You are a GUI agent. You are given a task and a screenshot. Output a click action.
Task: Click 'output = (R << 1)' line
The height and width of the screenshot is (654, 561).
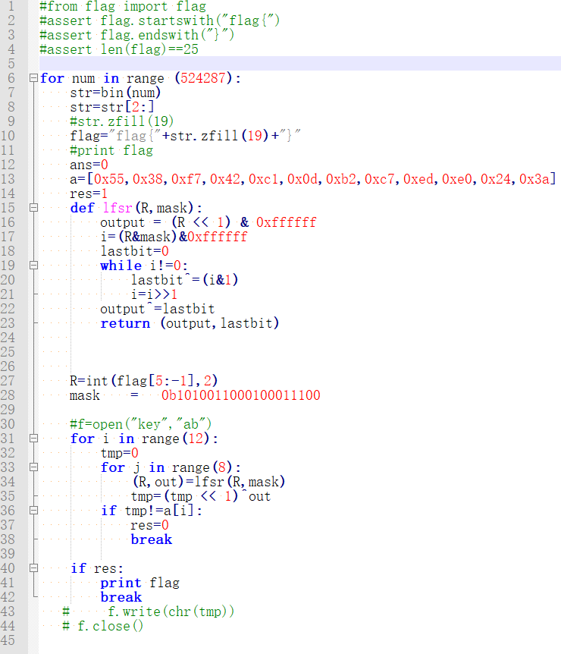[x=208, y=222]
